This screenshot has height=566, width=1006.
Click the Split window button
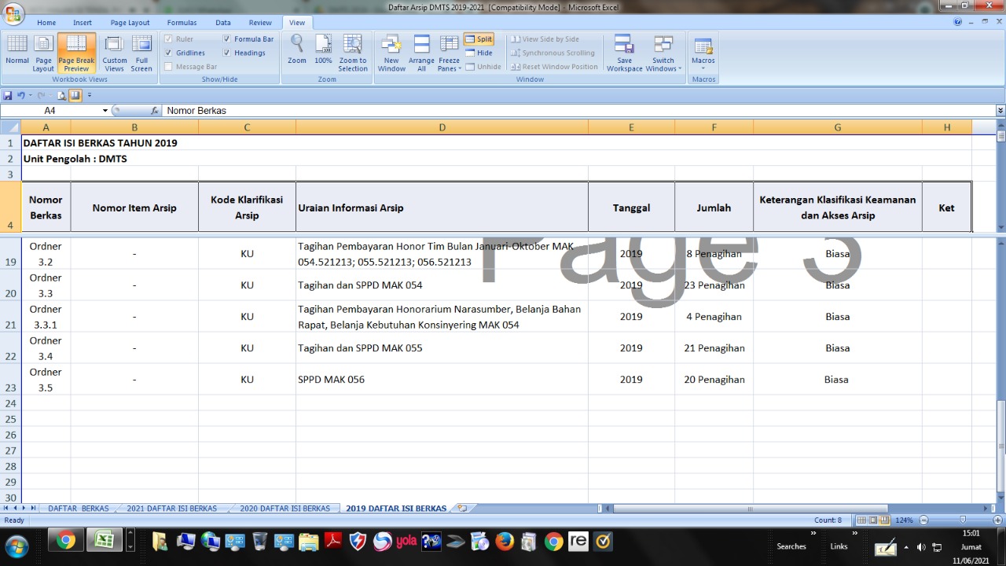pyautogui.click(x=479, y=39)
